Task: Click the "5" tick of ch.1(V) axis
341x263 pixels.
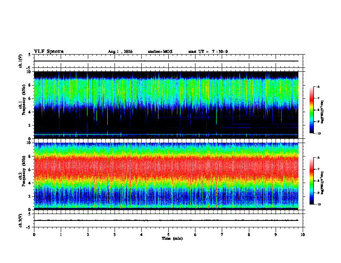Action: pos(29,55)
